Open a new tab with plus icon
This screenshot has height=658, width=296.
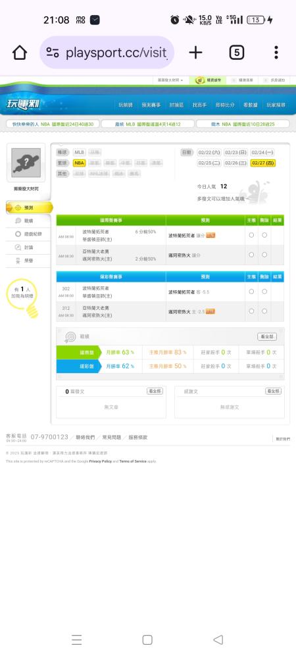point(195,53)
